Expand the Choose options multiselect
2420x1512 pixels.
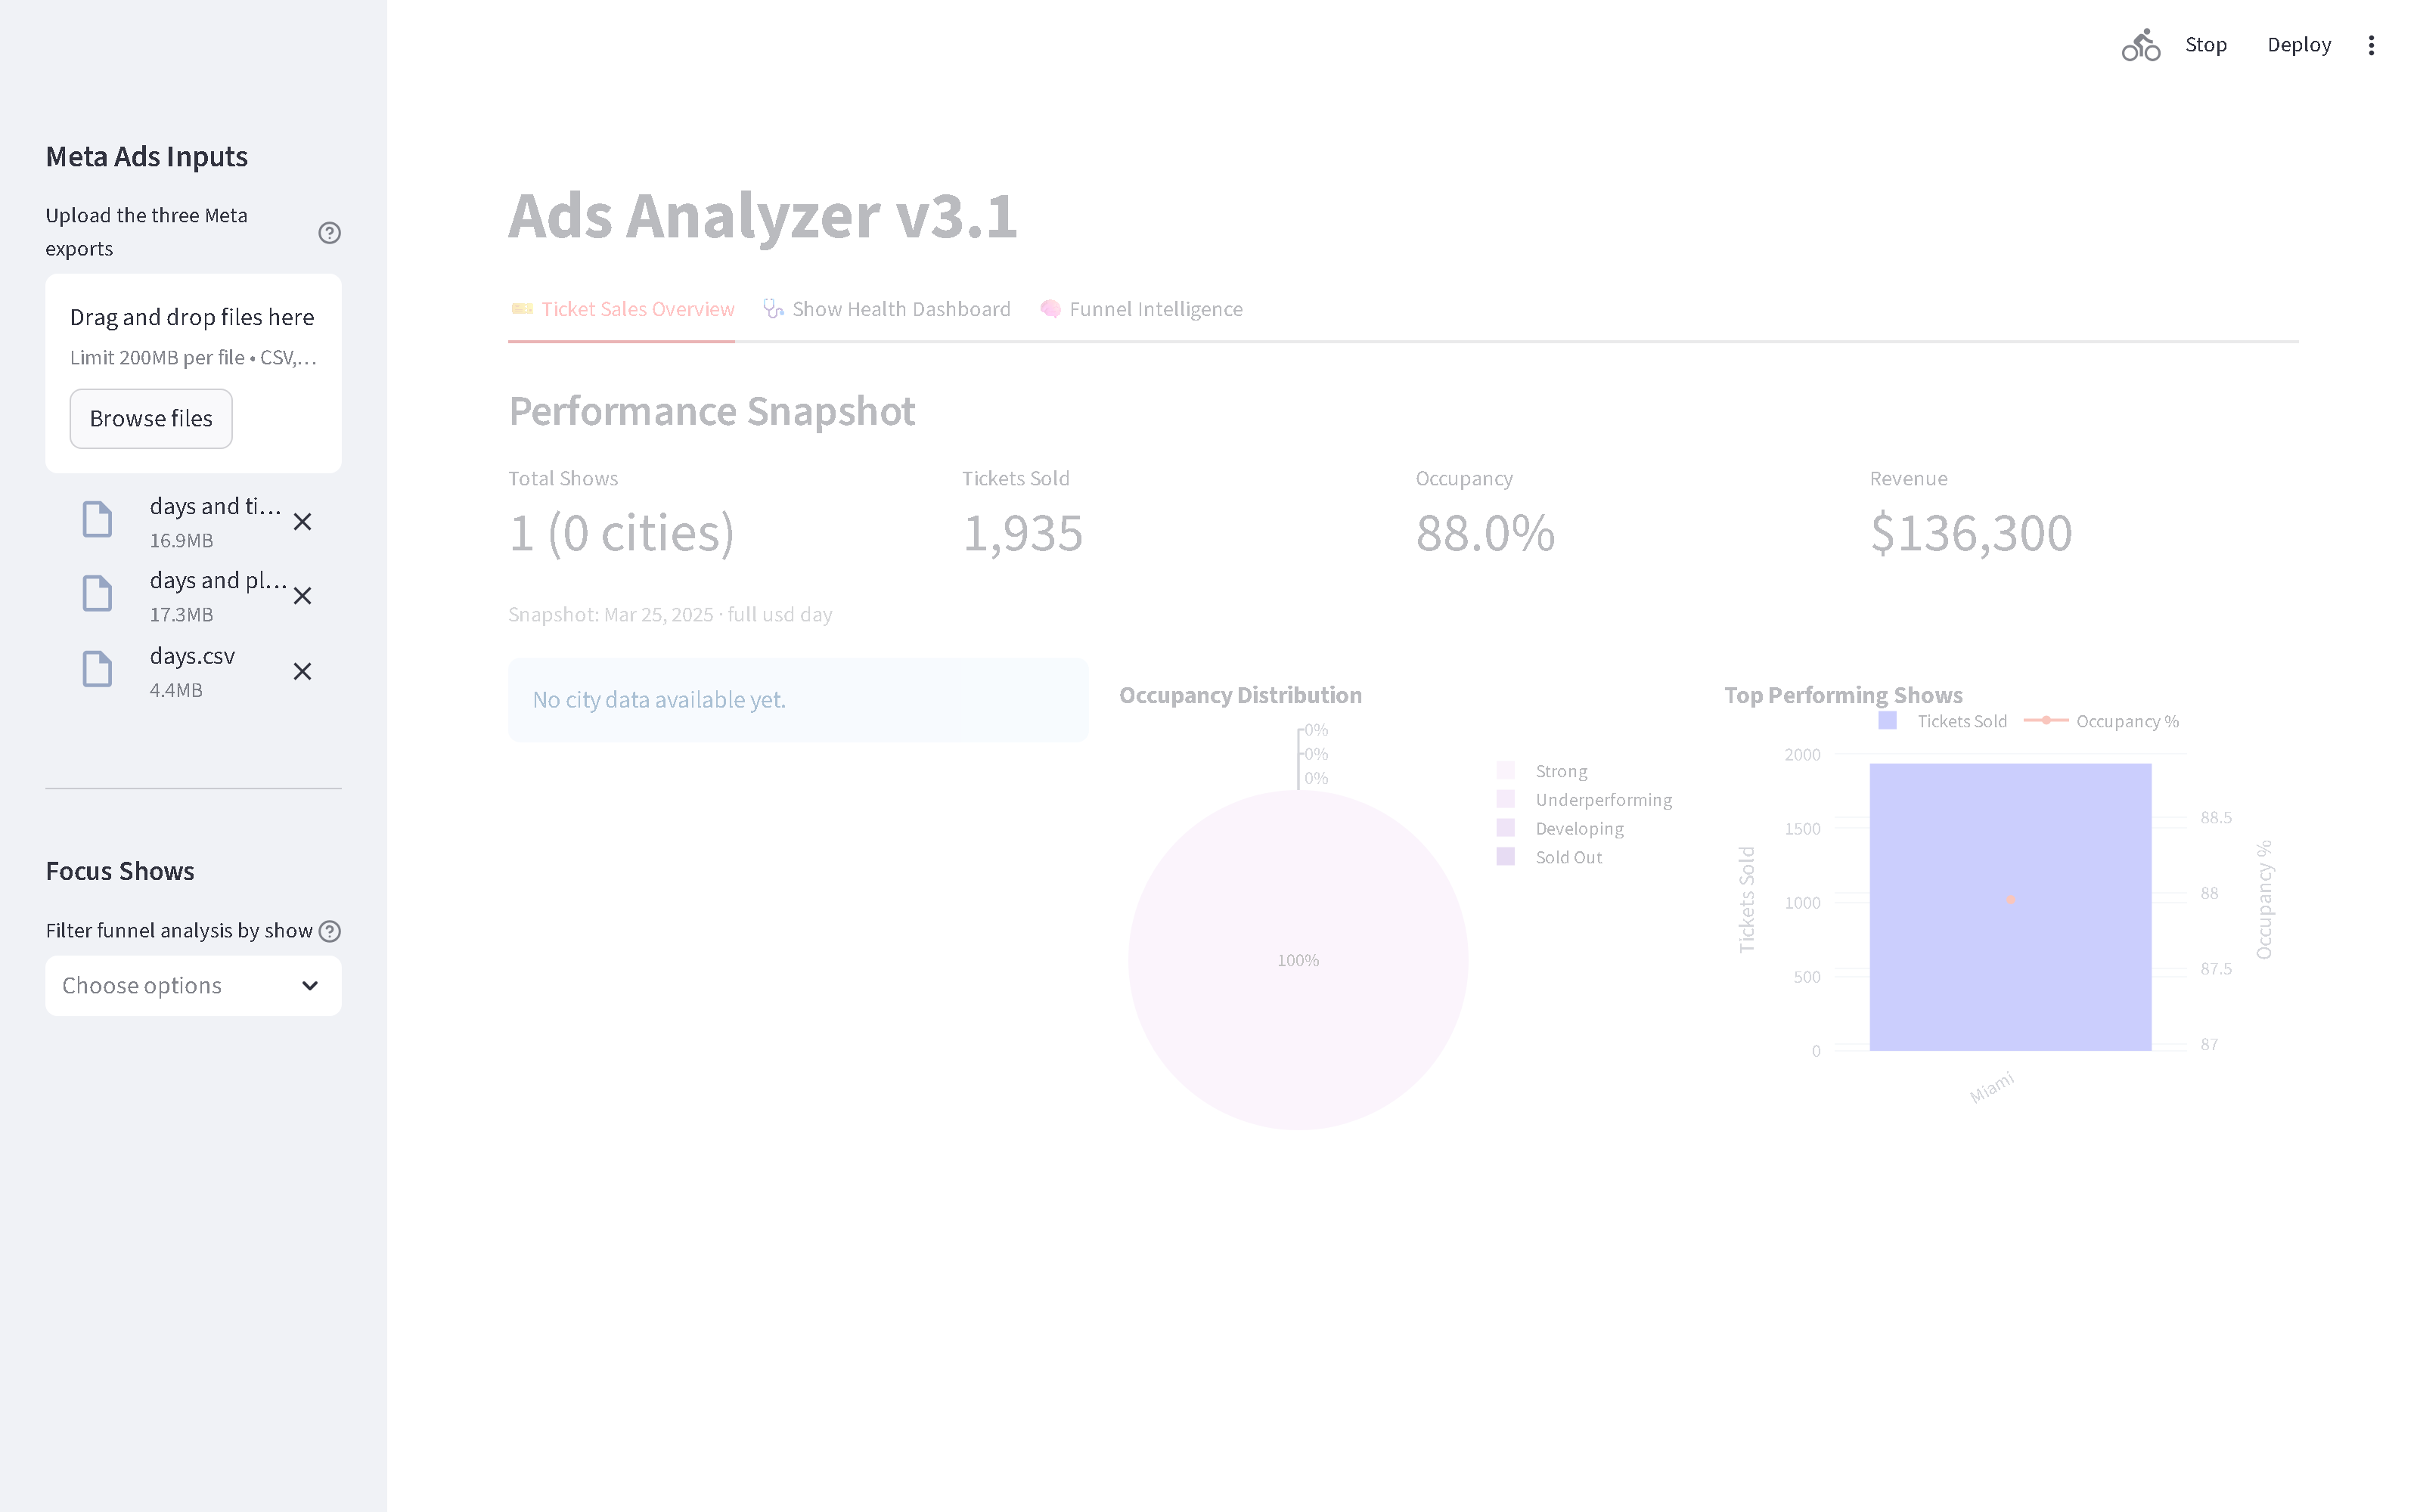tap(193, 985)
